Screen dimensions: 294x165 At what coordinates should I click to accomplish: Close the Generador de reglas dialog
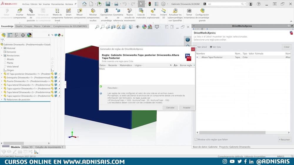point(193,49)
